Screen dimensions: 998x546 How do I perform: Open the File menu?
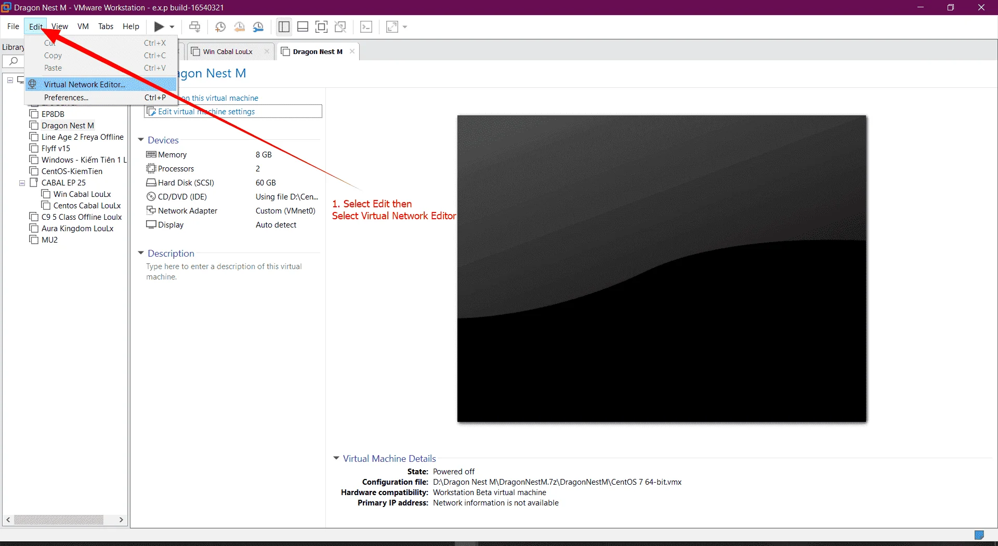click(13, 26)
